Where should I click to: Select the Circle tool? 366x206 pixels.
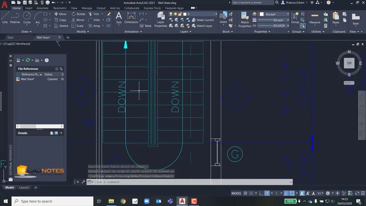pos(27,18)
